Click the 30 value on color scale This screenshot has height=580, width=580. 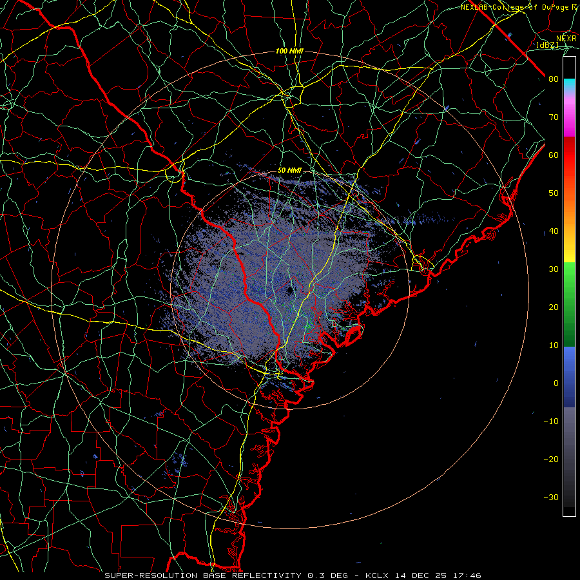tap(554, 269)
